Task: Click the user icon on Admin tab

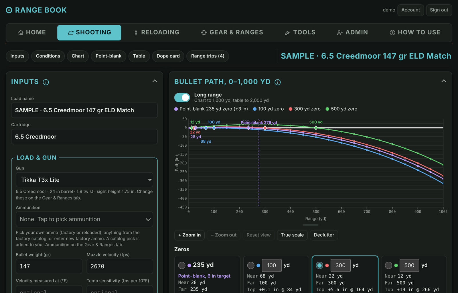Action: pyautogui.click(x=340, y=33)
